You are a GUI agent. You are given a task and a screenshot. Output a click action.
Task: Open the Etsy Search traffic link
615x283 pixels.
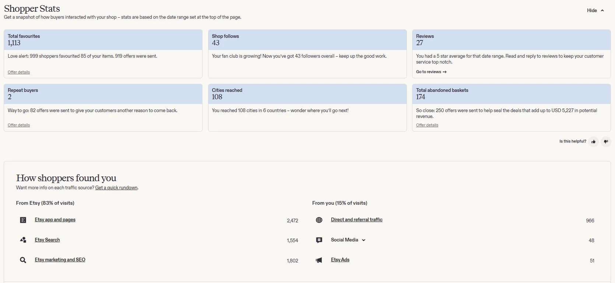(47, 240)
